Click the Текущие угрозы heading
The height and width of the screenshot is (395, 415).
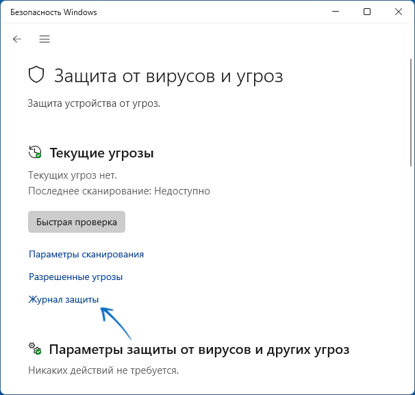[102, 153]
